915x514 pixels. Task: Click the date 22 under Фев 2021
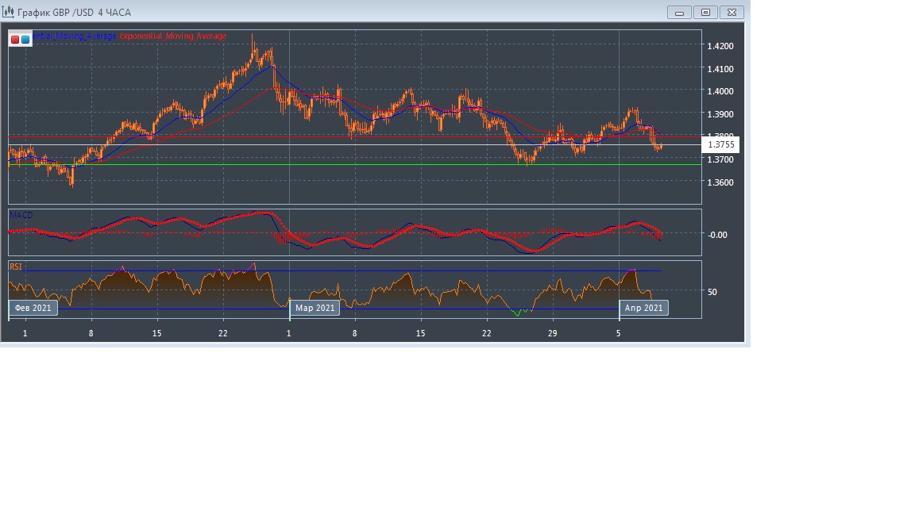pyautogui.click(x=223, y=334)
